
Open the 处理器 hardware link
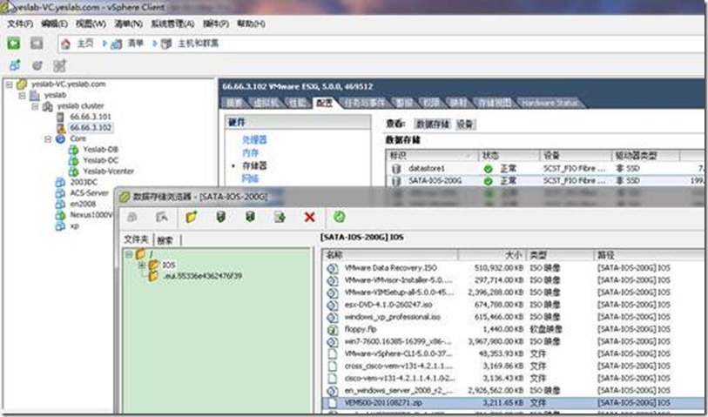pyautogui.click(x=254, y=140)
